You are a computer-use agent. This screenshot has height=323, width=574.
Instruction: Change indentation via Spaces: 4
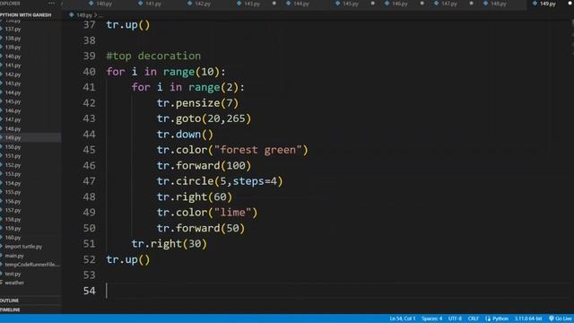tap(431, 319)
